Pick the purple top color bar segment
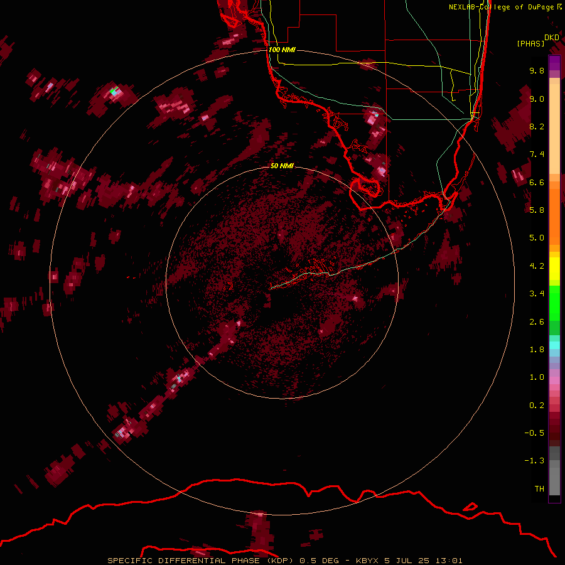The image size is (565, 565). click(x=554, y=63)
